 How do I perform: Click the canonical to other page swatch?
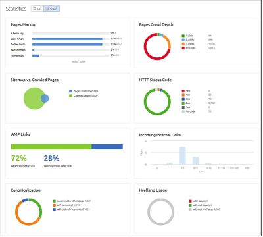[x=55, y=201]
